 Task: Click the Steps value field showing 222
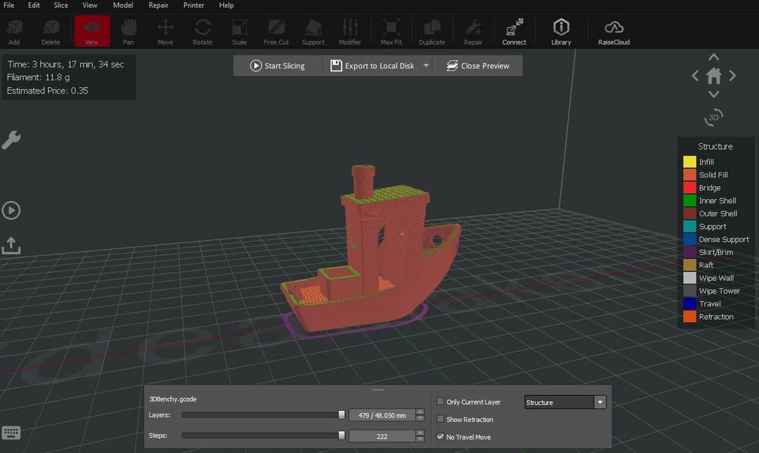click(382, 436)
